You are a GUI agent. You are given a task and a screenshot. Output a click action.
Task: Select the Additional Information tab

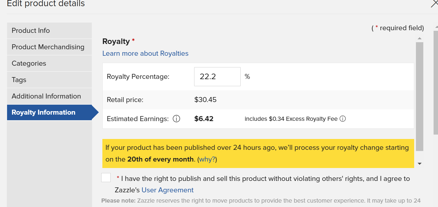(49, 96)
